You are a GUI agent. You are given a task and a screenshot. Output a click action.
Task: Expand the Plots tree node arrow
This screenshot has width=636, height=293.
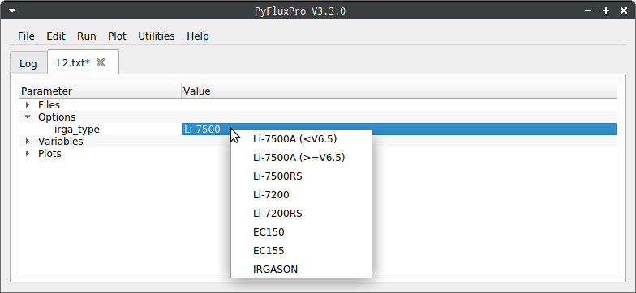coord(28,154)
